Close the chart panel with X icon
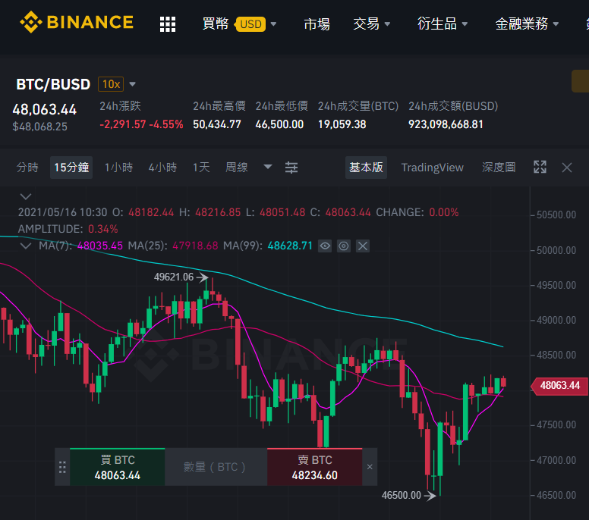Viewport: 589px width, 520px height. tap(567, 168)
